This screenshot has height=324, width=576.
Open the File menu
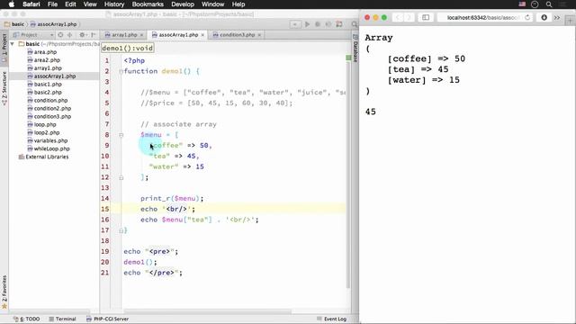tap(52, 4)
